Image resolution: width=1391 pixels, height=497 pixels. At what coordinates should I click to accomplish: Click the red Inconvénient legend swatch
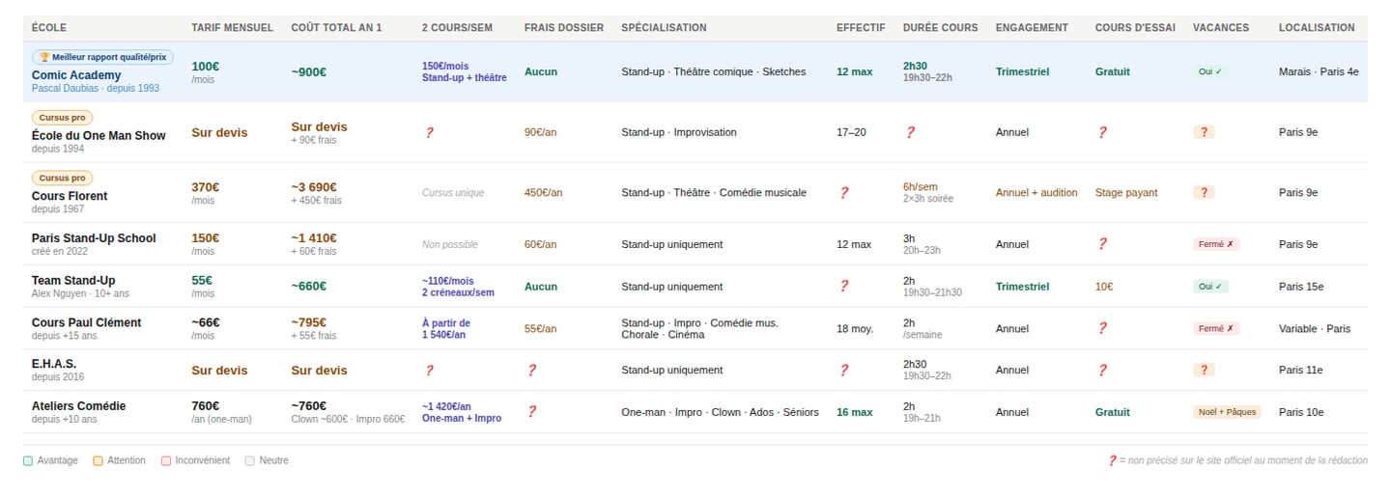pos(167,461)
